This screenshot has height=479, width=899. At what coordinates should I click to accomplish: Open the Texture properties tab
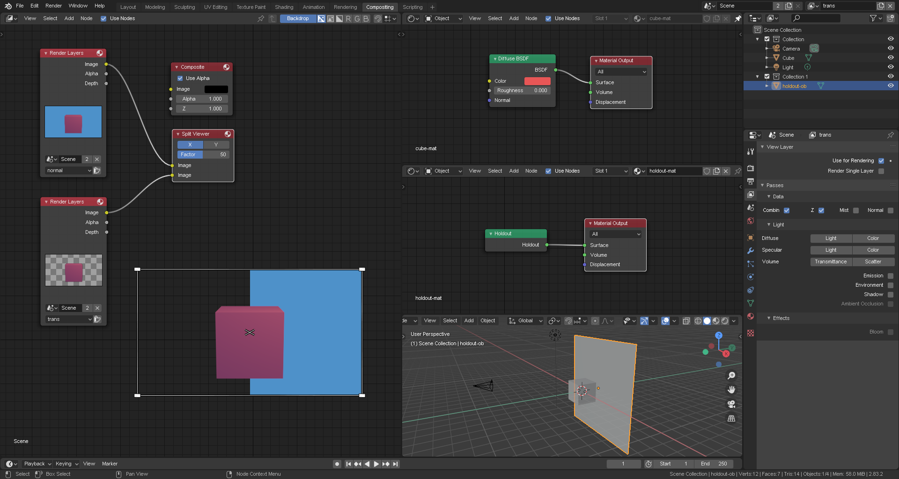pyautogui.click(x=751, y=333)
